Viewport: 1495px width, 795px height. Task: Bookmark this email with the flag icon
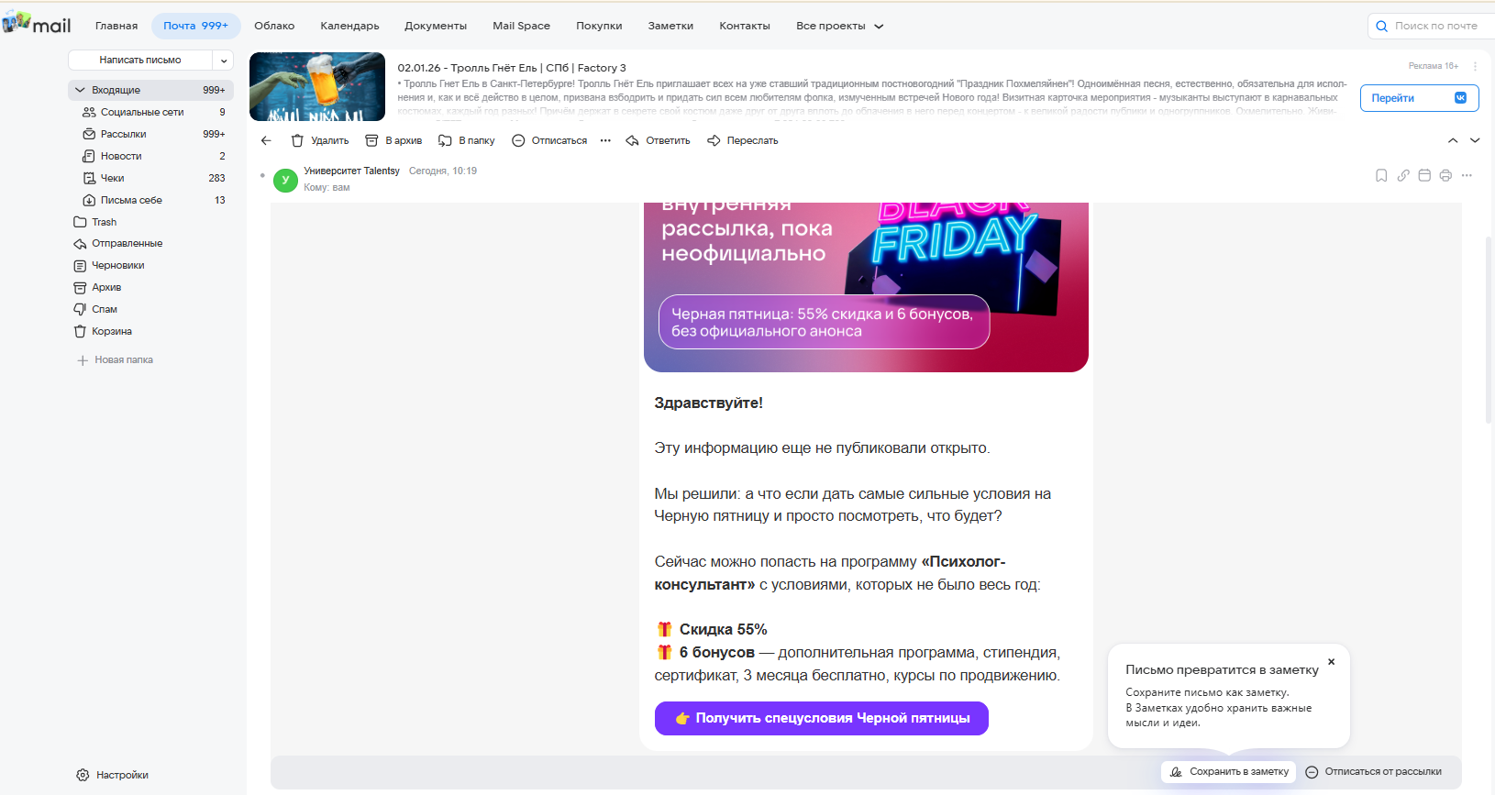coord(1381,175)
